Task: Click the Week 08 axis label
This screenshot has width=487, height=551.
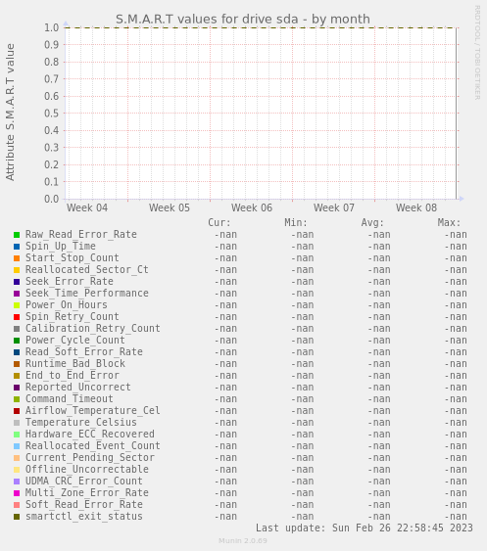Action: pos(416,207)
